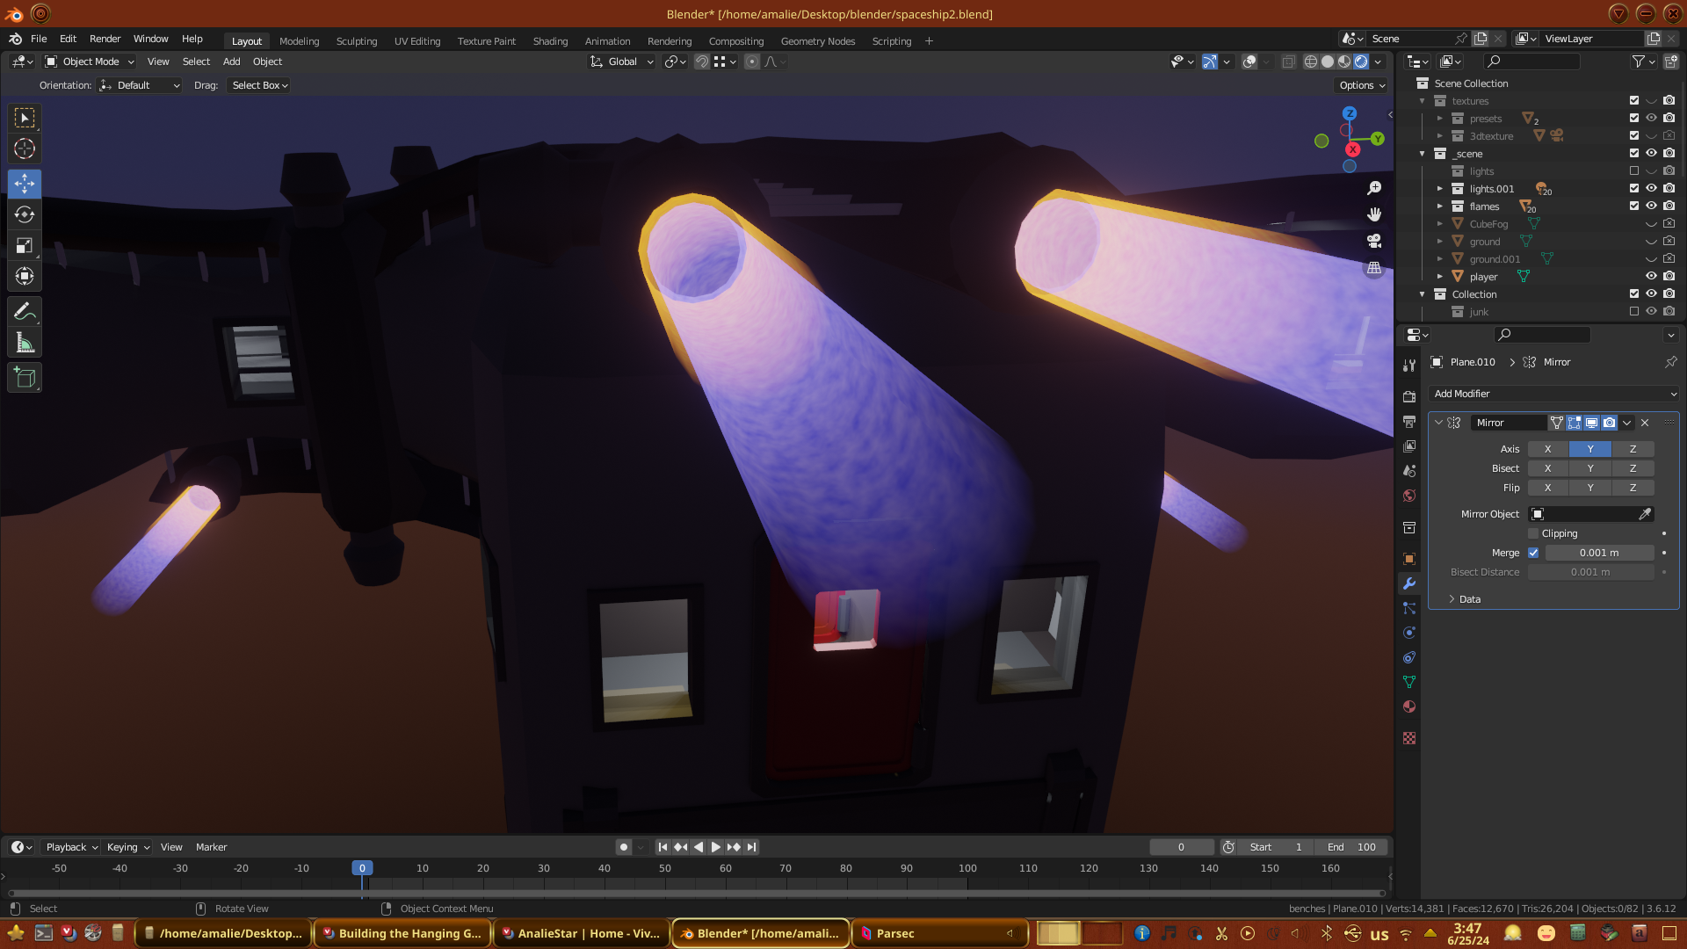
Task: Click the Merge distance 0.001 m field
Action: click(1598, 553)
